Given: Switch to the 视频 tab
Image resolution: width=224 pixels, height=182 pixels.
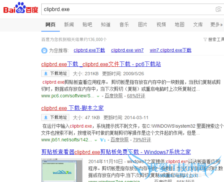Looking at the screenshot, I should 161,25.
